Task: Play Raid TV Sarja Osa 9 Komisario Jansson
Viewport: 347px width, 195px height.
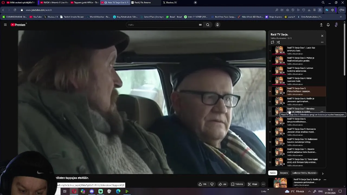Action: tap(297, 132)
